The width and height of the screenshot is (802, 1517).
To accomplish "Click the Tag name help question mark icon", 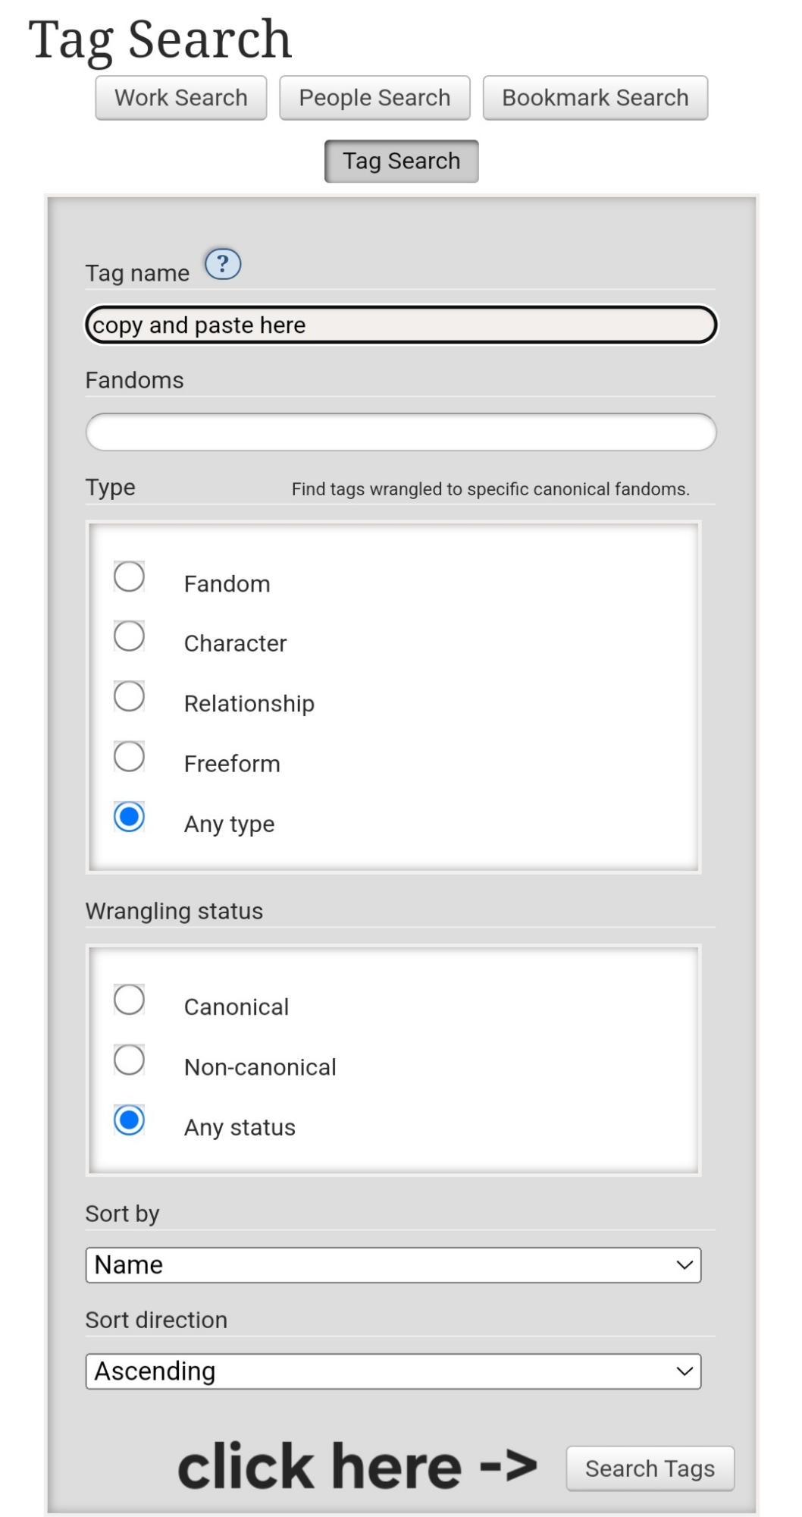I will click(x=223, y=264).
